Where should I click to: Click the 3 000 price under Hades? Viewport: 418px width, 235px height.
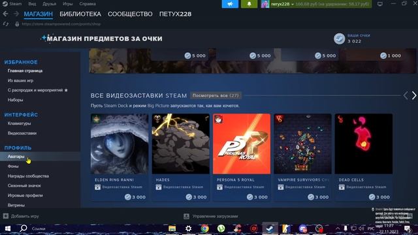click(196, 197)
